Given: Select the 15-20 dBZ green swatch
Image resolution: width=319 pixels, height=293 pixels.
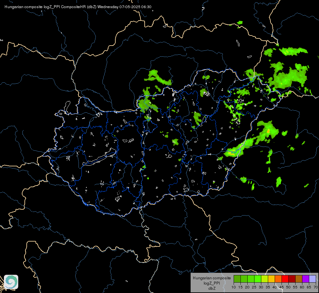Looking at the screenshot, I should click(x=244, y=279).
